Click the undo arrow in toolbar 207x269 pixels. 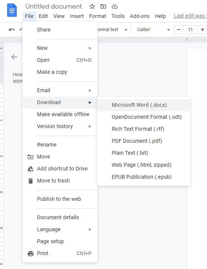coord(12,30)
